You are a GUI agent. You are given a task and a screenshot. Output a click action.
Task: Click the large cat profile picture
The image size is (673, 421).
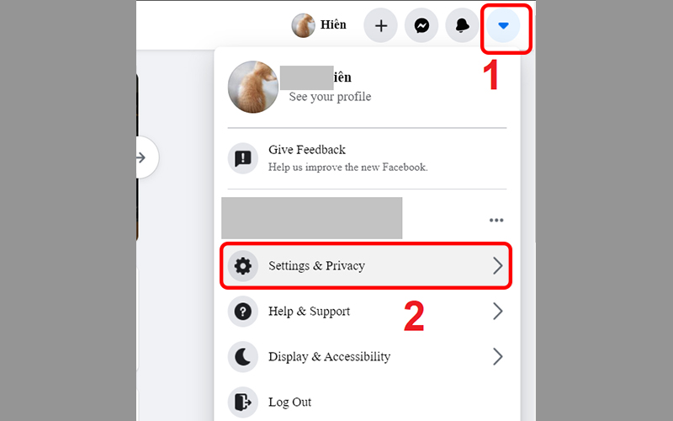click(x=253, y=88)
